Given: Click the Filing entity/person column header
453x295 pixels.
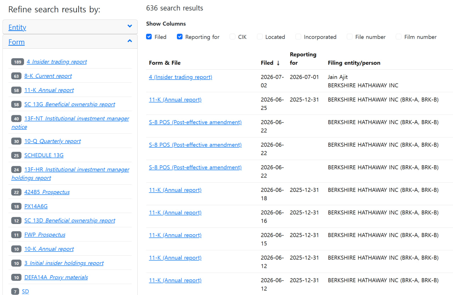Looking at the screenshot, I should click(x=354, y=63).
